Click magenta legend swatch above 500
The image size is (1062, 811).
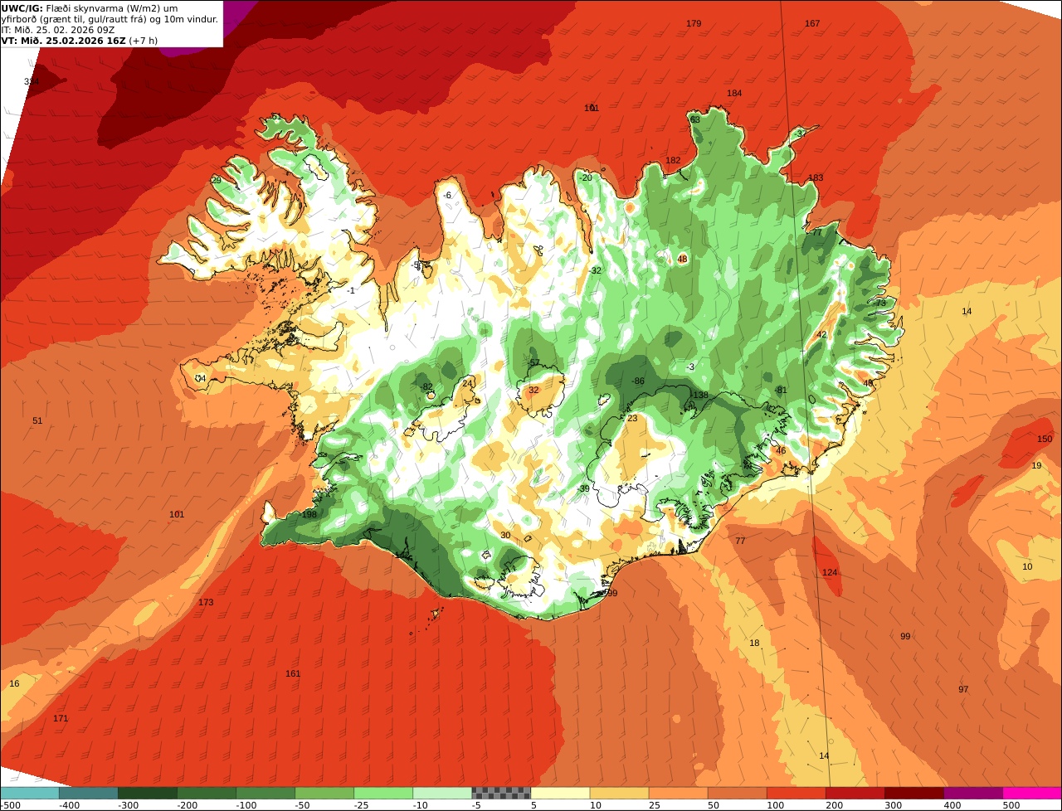coord(1033,793)
